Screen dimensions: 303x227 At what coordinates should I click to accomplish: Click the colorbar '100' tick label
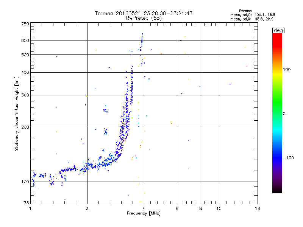point(287,70)
